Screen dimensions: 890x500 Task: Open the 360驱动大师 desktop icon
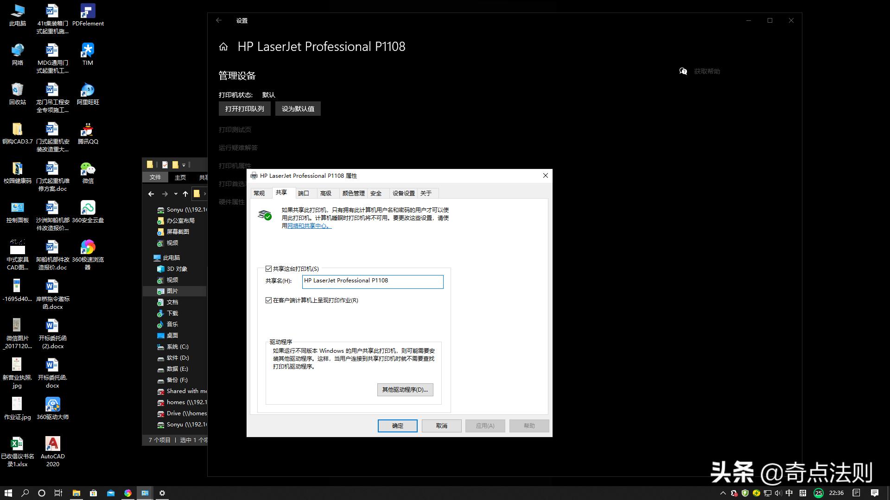pyautogui.click(x=52, y=405)
